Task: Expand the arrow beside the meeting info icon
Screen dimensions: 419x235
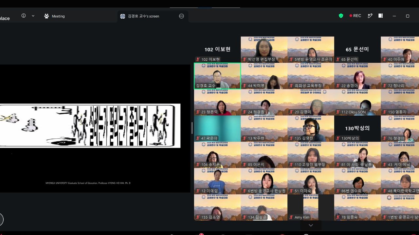Action: (x=33, y=16)
